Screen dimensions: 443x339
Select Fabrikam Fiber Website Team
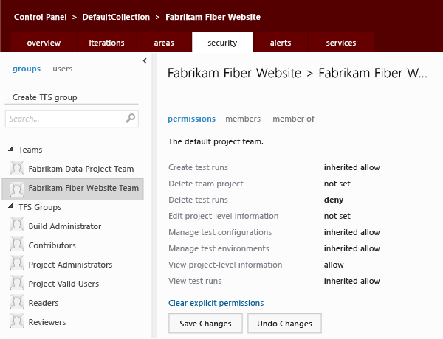click(x=73, y=189)
